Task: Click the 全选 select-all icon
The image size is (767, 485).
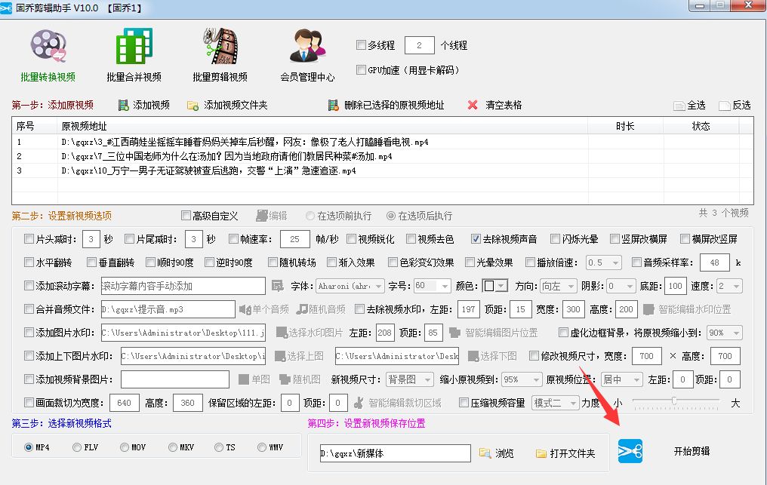Action: pyautogui.click(x=679, y=106)
